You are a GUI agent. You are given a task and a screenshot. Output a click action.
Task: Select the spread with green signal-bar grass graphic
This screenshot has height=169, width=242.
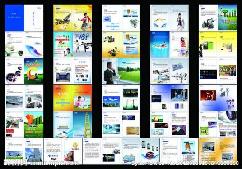[x=218, y=18]
